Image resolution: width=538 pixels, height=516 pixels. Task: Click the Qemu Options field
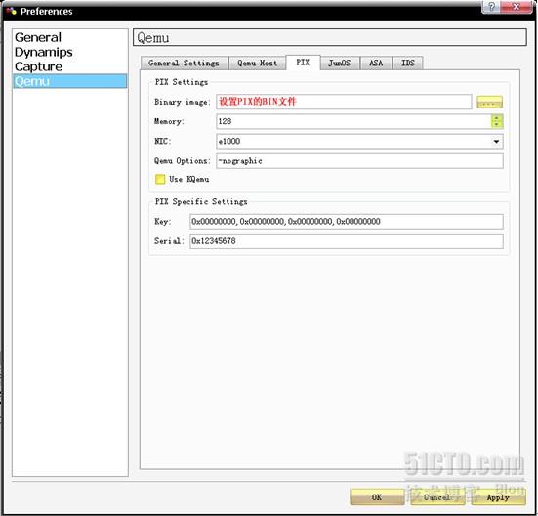[359, 161]
